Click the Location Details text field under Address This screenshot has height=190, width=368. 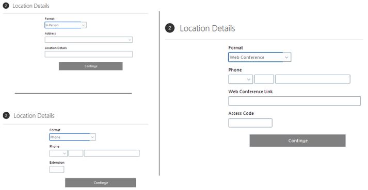click(89, 54)
